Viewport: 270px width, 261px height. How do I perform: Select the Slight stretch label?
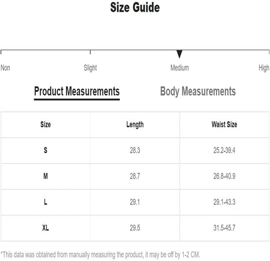[90, 68]
